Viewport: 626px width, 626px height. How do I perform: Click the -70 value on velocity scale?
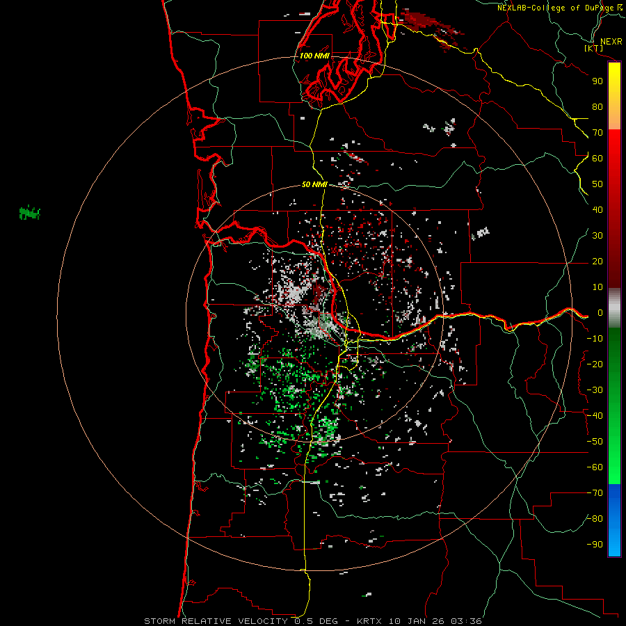pos(595,493)
